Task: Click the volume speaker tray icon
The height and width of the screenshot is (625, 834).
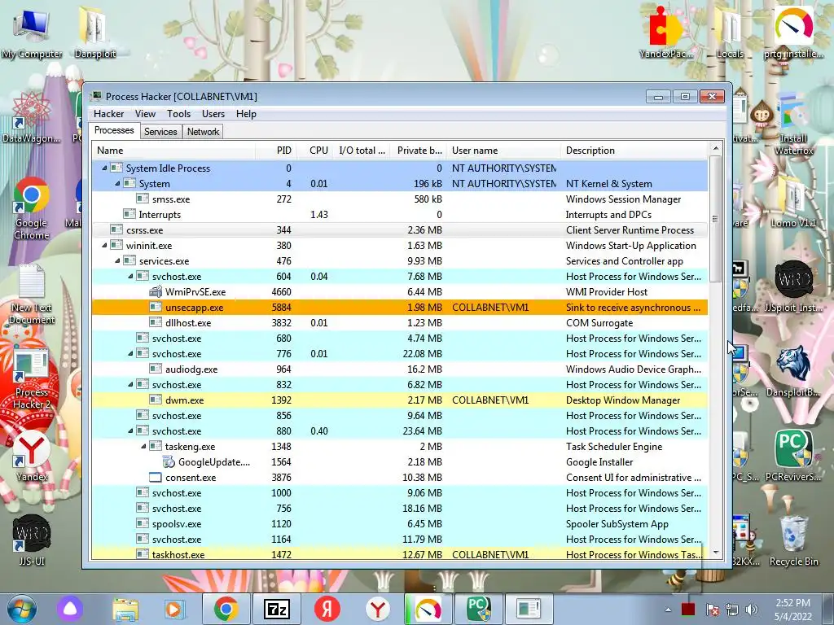Action: coord(752,610)
